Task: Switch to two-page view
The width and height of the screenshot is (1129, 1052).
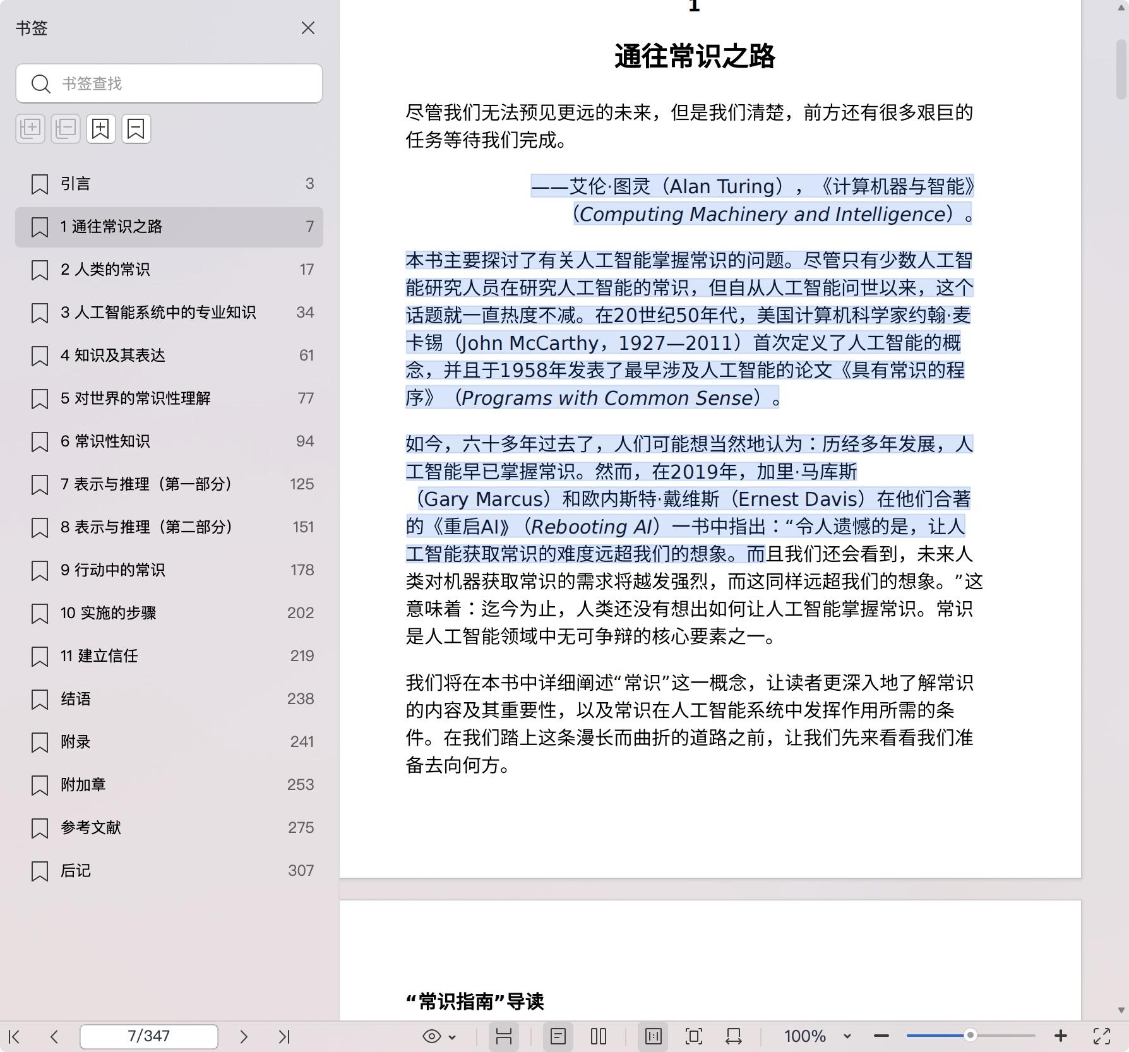Action: click(599, 1036)
